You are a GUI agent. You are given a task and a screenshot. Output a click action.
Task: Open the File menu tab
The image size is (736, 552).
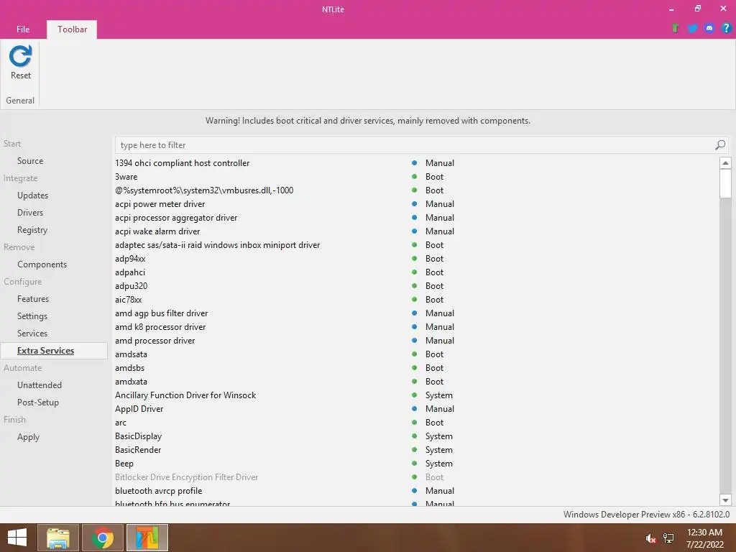point(23,29)
